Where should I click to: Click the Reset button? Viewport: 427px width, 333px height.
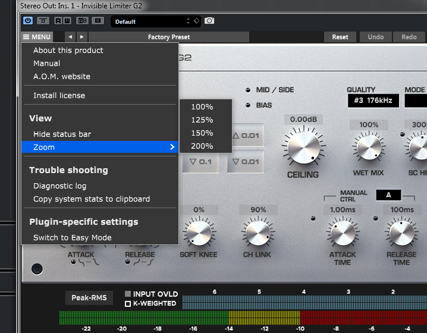340,37
